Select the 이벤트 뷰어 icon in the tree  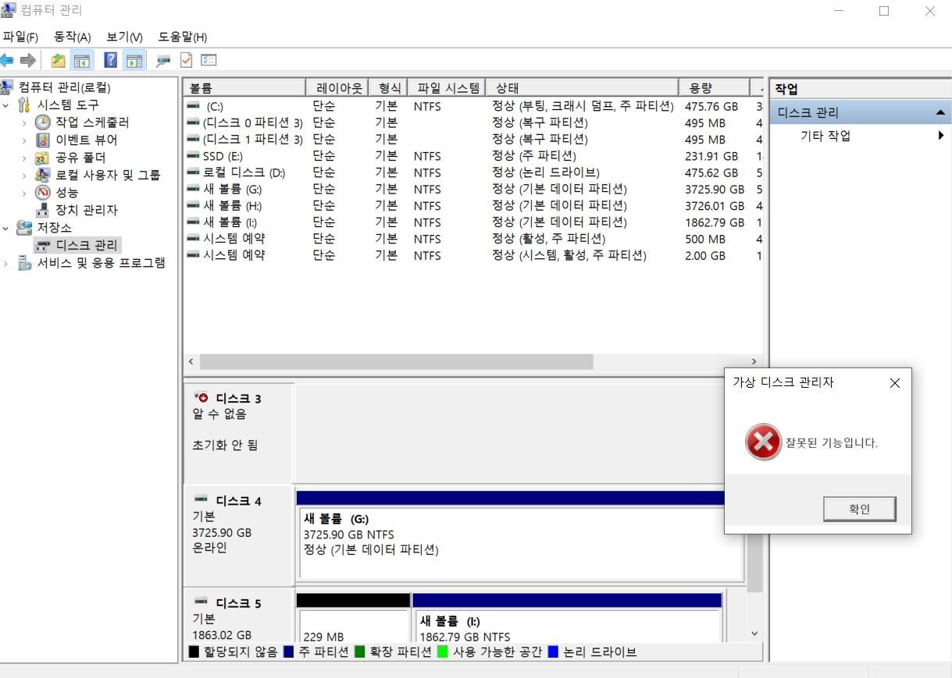pyautogui.click(x=43, y=140)
